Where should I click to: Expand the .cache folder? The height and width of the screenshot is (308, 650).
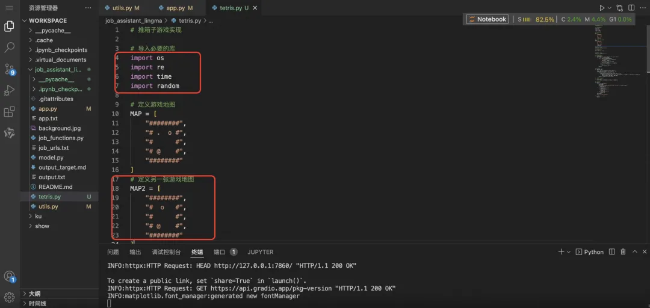point(59,40)
